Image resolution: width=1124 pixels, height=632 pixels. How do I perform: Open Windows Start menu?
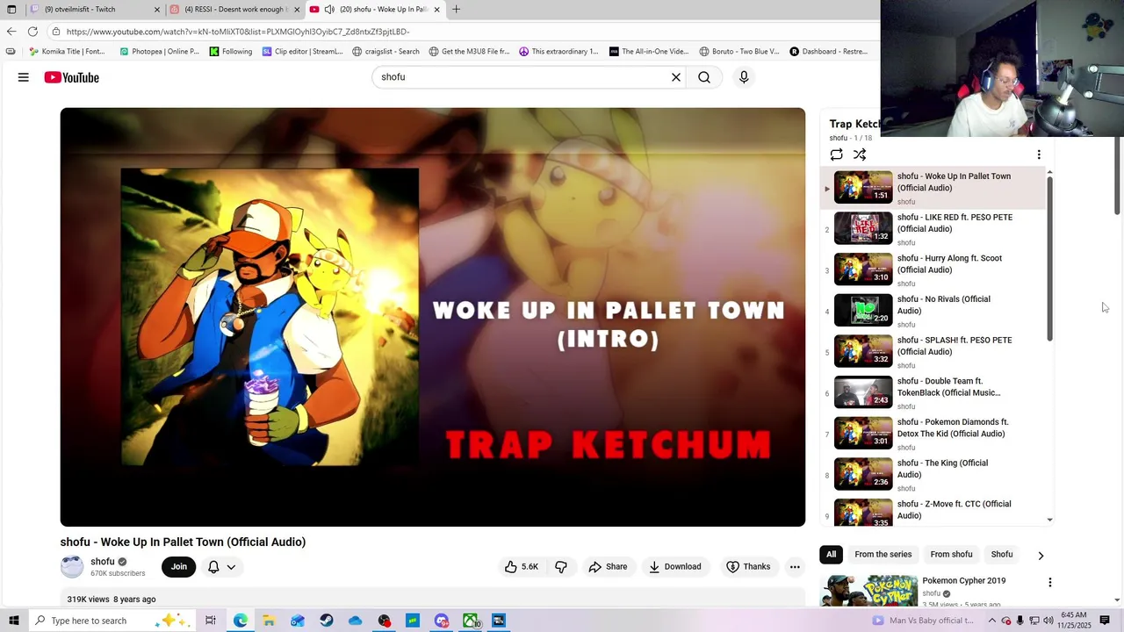(x=13, y=621)
